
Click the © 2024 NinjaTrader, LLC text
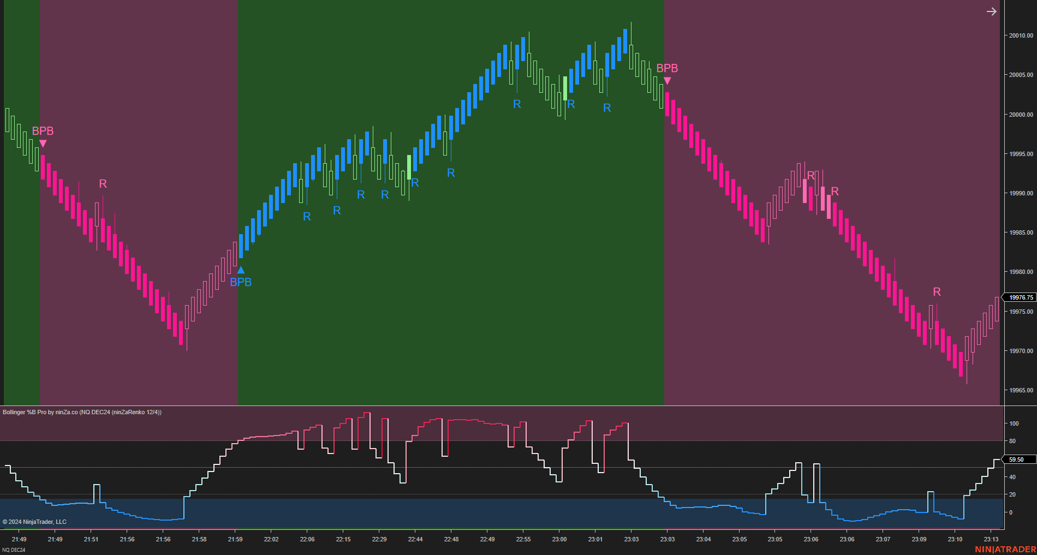click(34, 522)
